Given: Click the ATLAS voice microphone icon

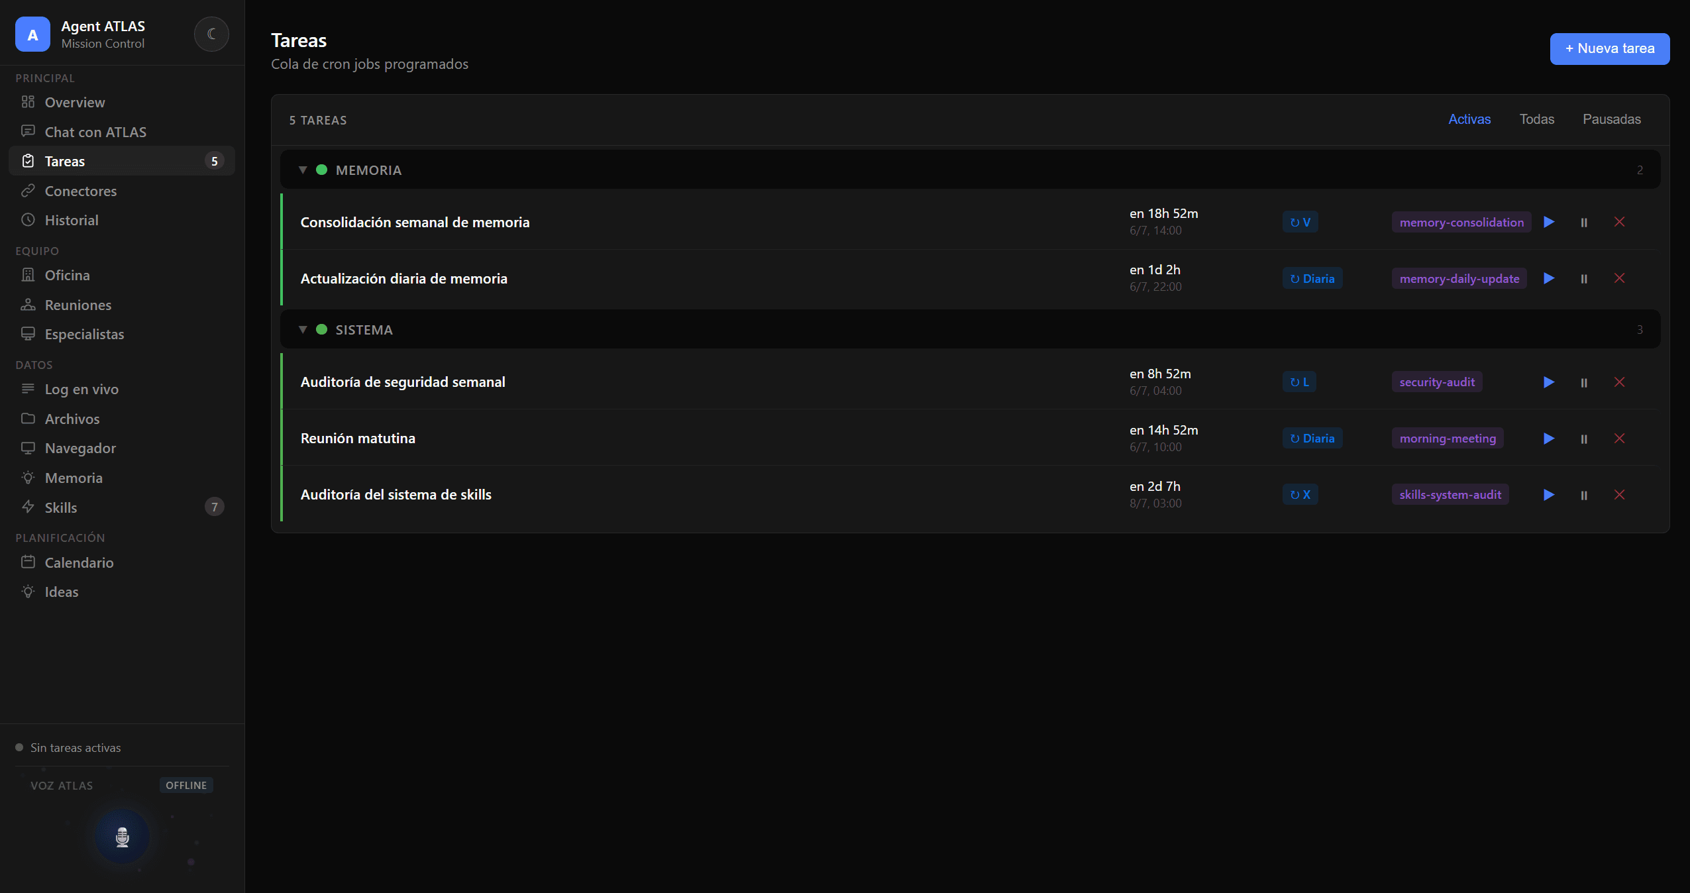Looking at the screenshot, I should pos(122,837).
